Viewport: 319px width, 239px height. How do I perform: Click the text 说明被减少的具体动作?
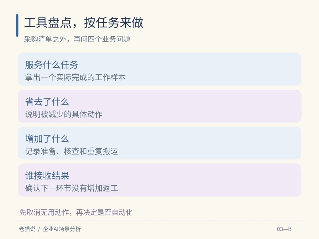[64, 114]
